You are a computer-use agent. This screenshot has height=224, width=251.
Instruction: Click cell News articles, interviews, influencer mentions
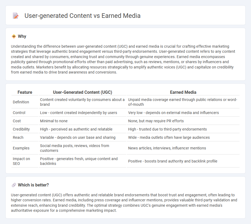[183, 148]
